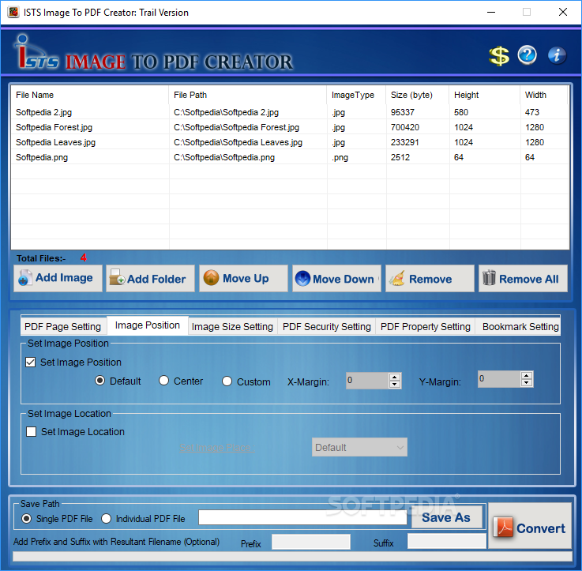Select the Softpedia Leaves.jpg file name

[x=56, y=142]
